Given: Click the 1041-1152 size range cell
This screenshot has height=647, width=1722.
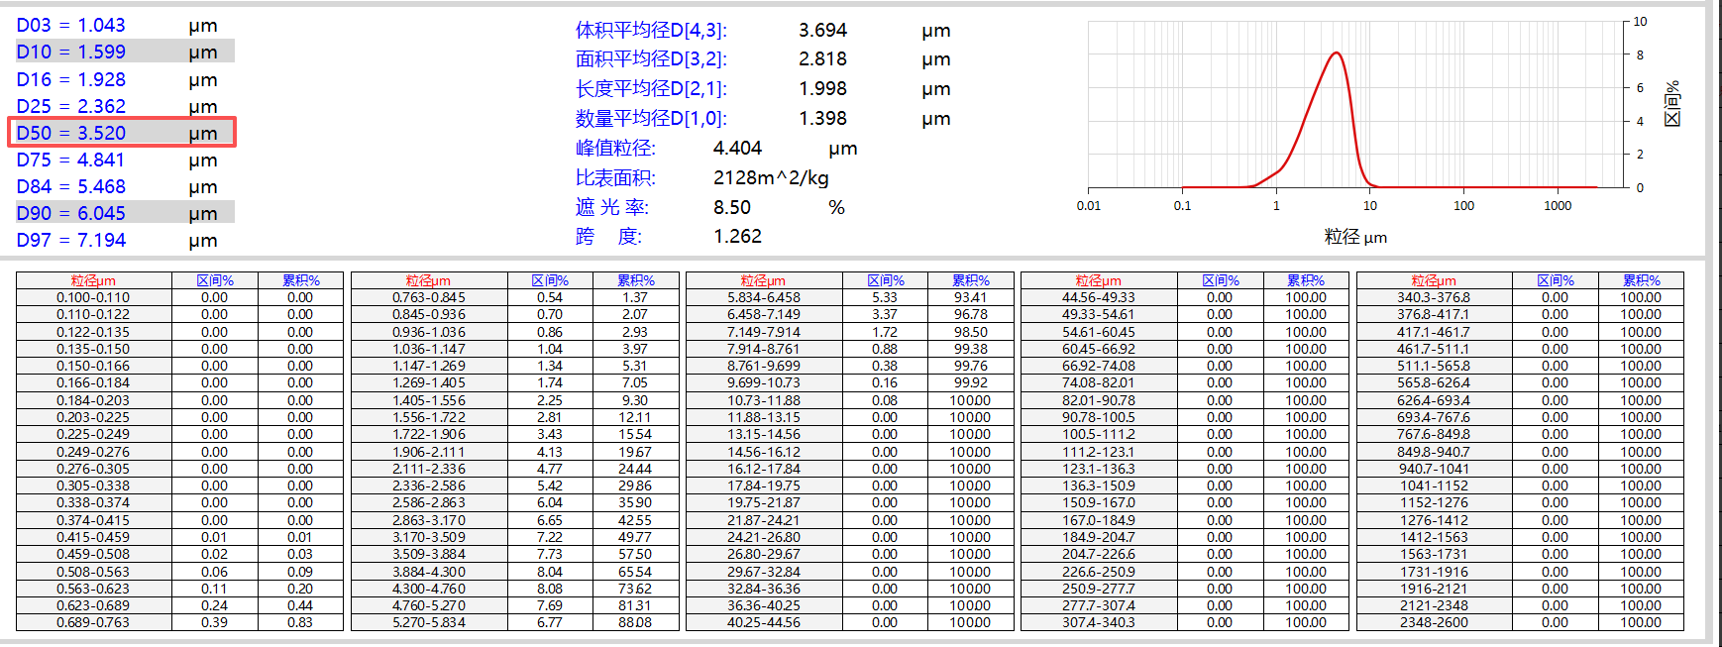Looking at the screenshot, I should point(1434,485).
